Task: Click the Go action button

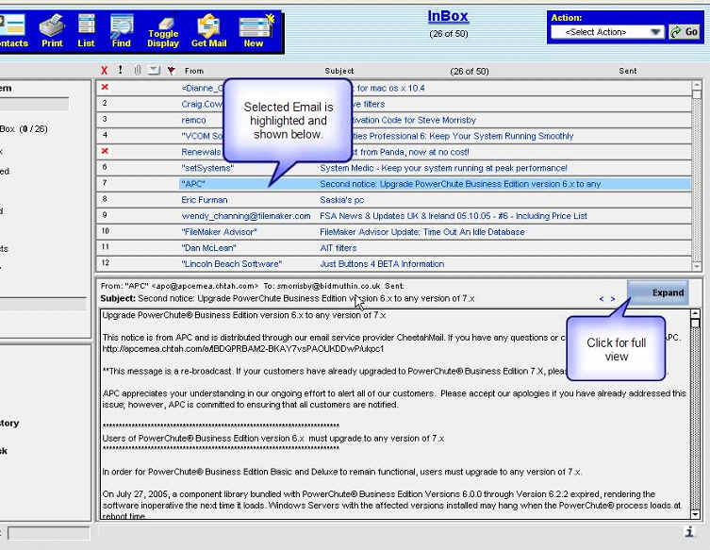Action: click(685, 32)
